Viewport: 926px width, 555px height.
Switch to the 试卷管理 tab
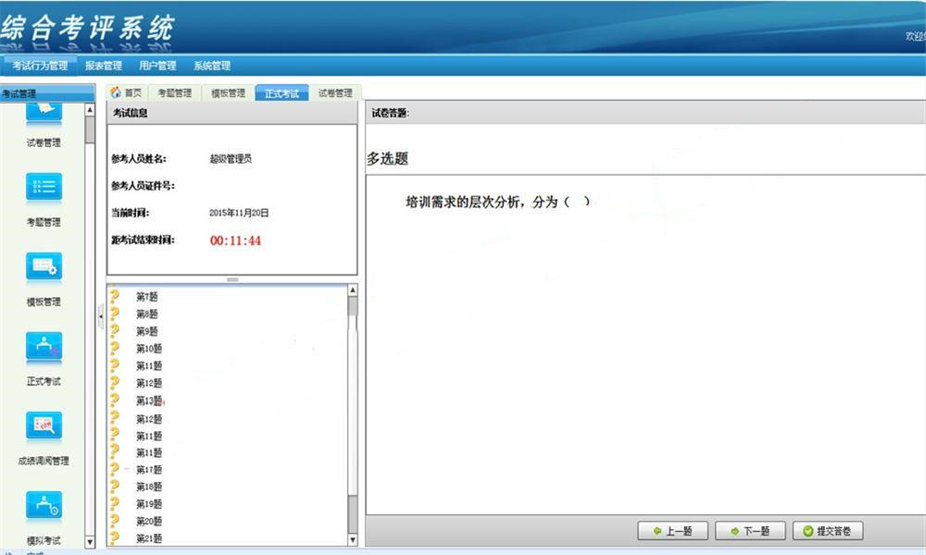click(335, 92)
